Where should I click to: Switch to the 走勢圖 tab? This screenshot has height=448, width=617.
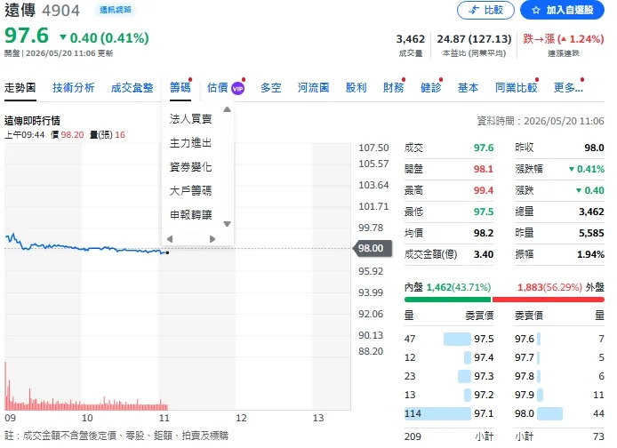pyautogui.click(x=20, y=87)
